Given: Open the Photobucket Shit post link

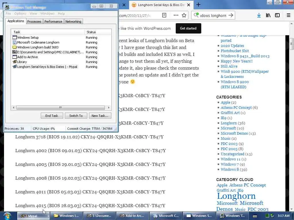Looking at the screenshot, I should click(x=235, y=51).
